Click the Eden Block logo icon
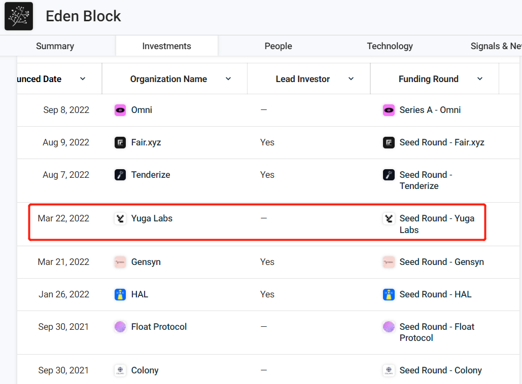Screen dimensions: 522x384 click(x=19, y=16)
